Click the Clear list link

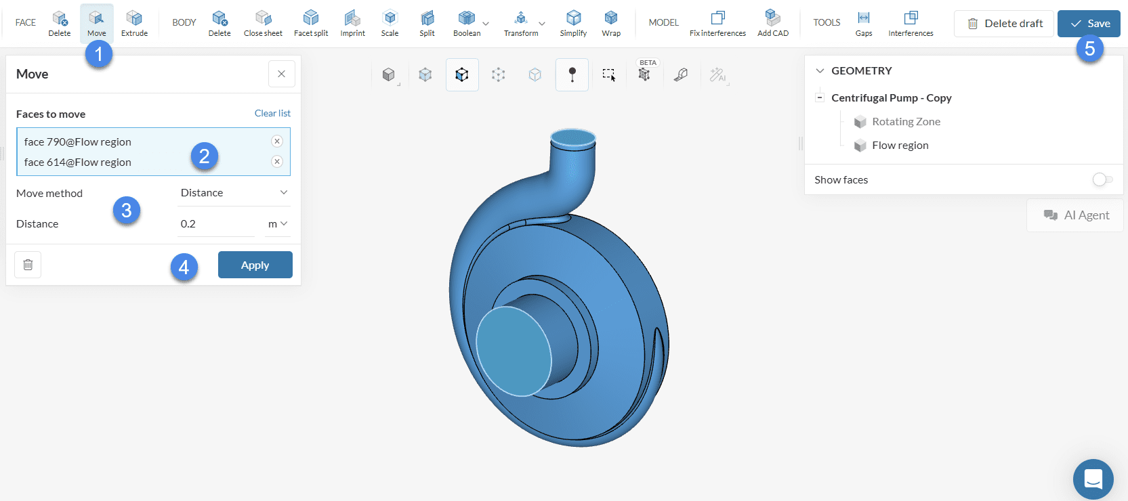272,113
